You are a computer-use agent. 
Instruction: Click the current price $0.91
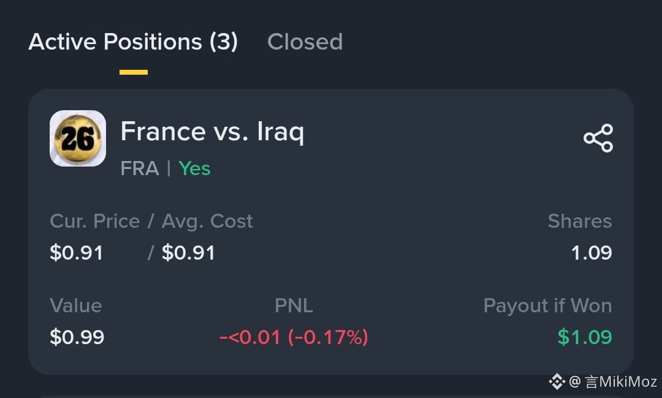(x=77, y=253)
